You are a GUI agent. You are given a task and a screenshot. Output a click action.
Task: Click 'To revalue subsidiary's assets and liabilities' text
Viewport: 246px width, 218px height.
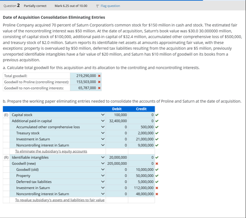(x=60, y=200)
